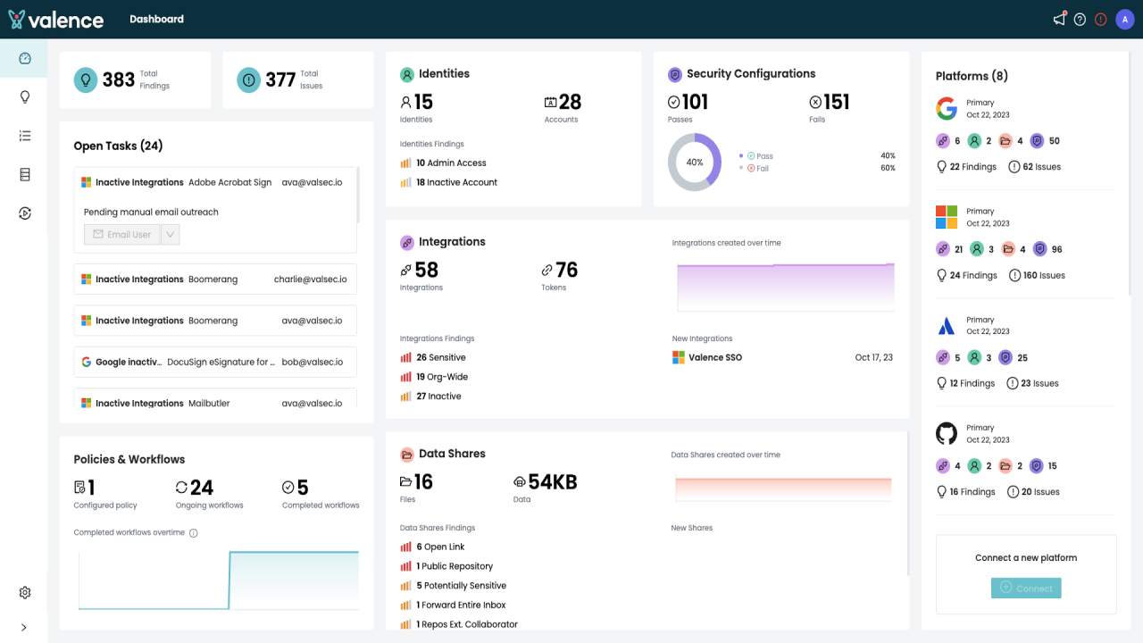Screen dimensions: 1143x643
Task: Open the dashboard gauge icon in sidebar
Action: (25, 59)
